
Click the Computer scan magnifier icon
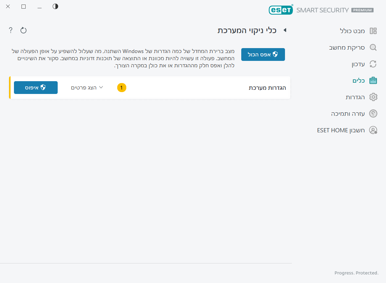373,47
